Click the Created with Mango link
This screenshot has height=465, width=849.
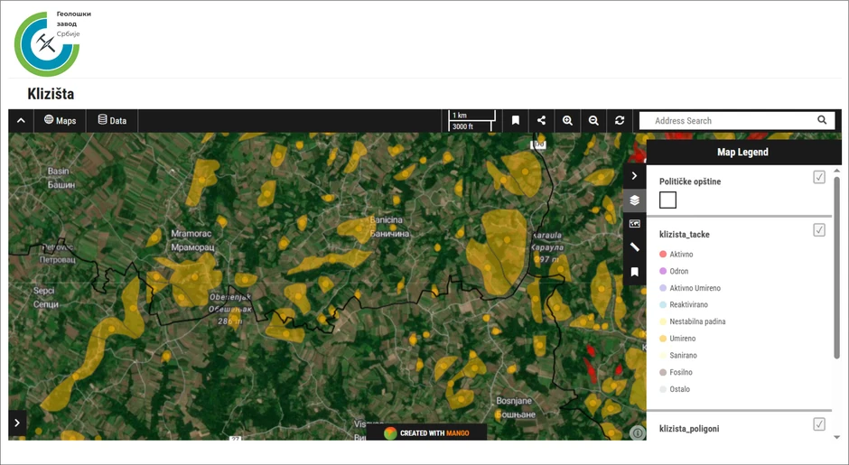point(426,432)
